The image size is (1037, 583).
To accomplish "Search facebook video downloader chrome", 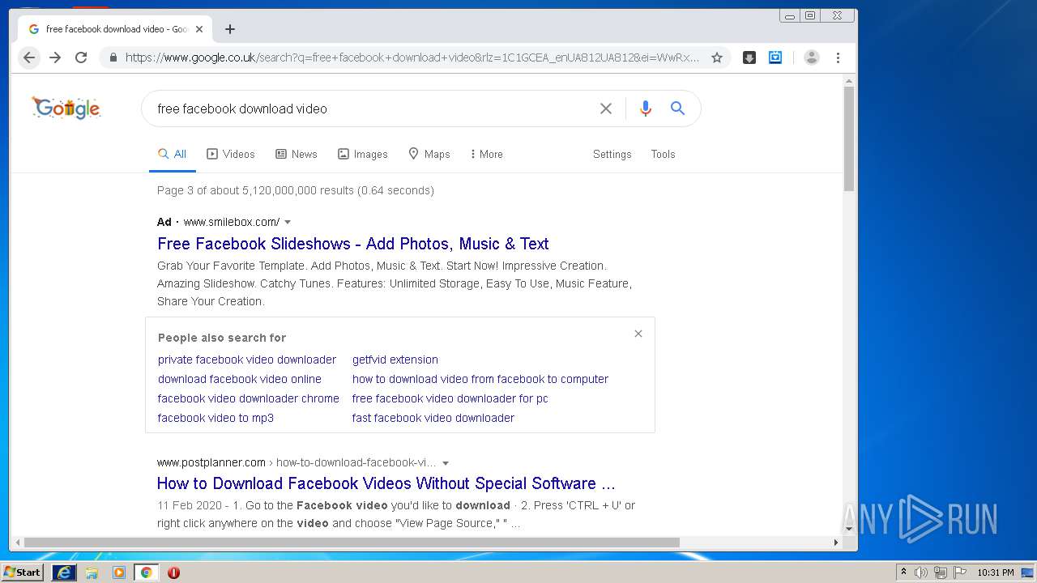I will tap(249, 398).
